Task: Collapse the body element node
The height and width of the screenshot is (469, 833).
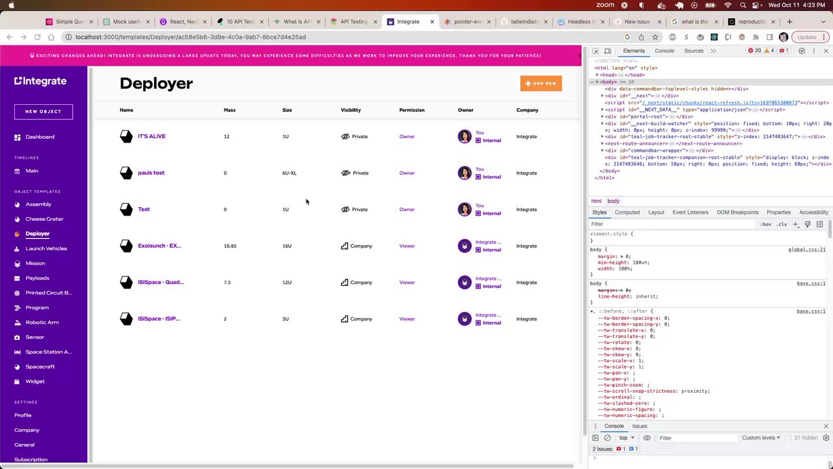Action: [x=597, y=82]
